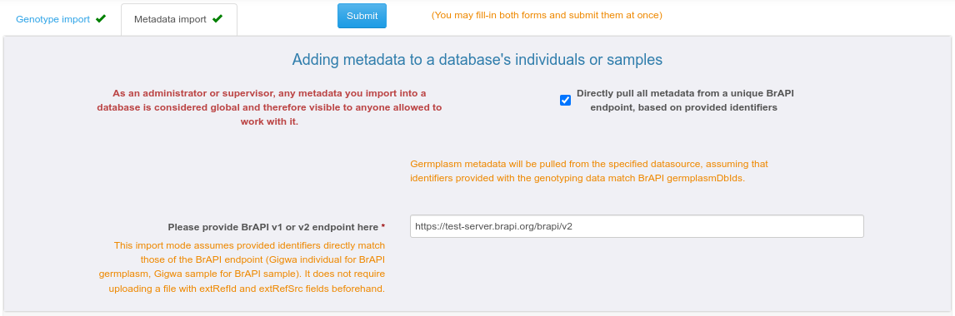
Task: Click the red administrator or supervisor warning text
Action: tap(269, 107)
